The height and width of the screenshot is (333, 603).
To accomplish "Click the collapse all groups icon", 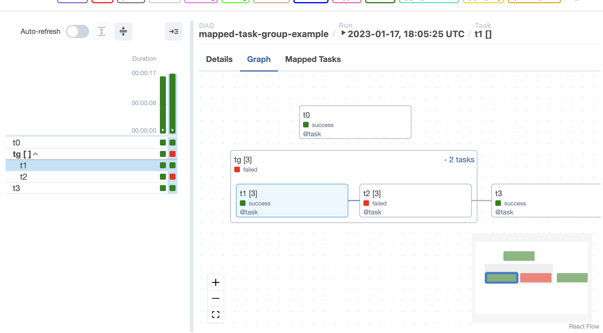I will click(x=123, y=31).
